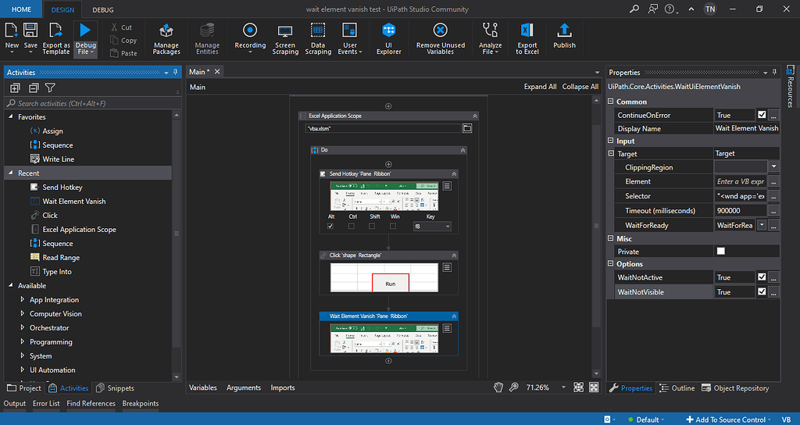This screenshot has height=425, width=800.
Task: Click the Cut toolbar button
Action: click(x=121, y=27)
